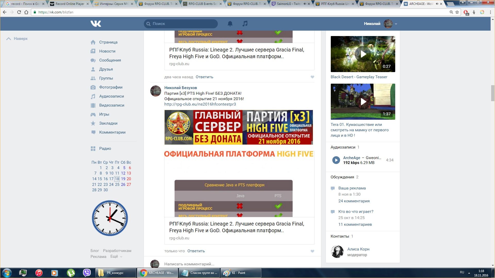Click the Разработчикам footer link
This screenshot has width=495, height=278.
(x=117, y=251)
